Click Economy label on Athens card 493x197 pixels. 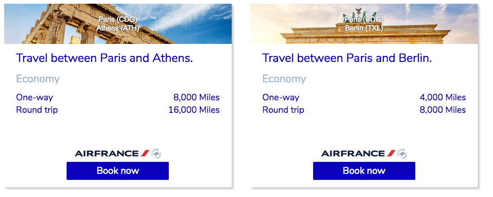tap(38, 79)
